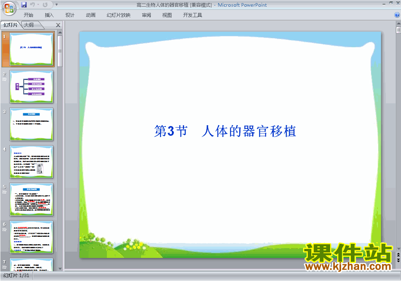Undo the last action

(x=32, y=5)
